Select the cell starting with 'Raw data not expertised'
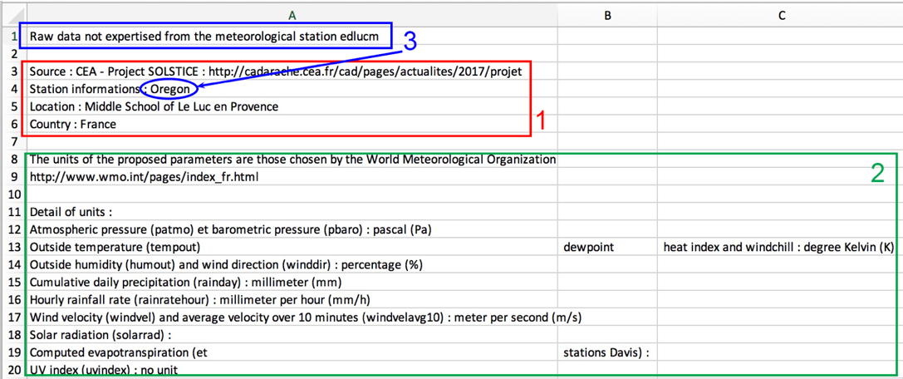This screenshot has height=379, width=903. [204, 37]
